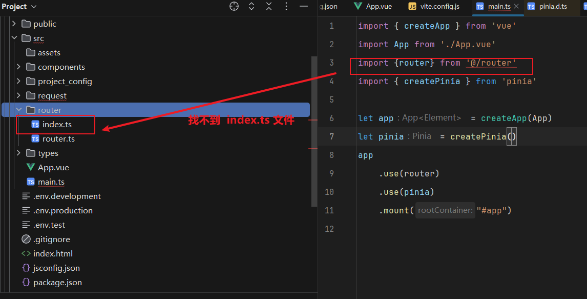Close the main.ts editor tab

pyautogui.click(x=516, y=6)
